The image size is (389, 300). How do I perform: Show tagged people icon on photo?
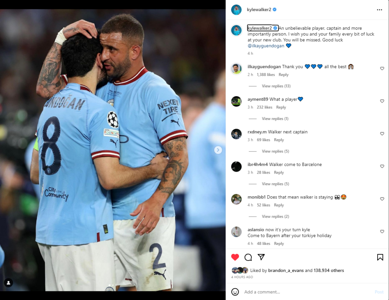[8, 283]
